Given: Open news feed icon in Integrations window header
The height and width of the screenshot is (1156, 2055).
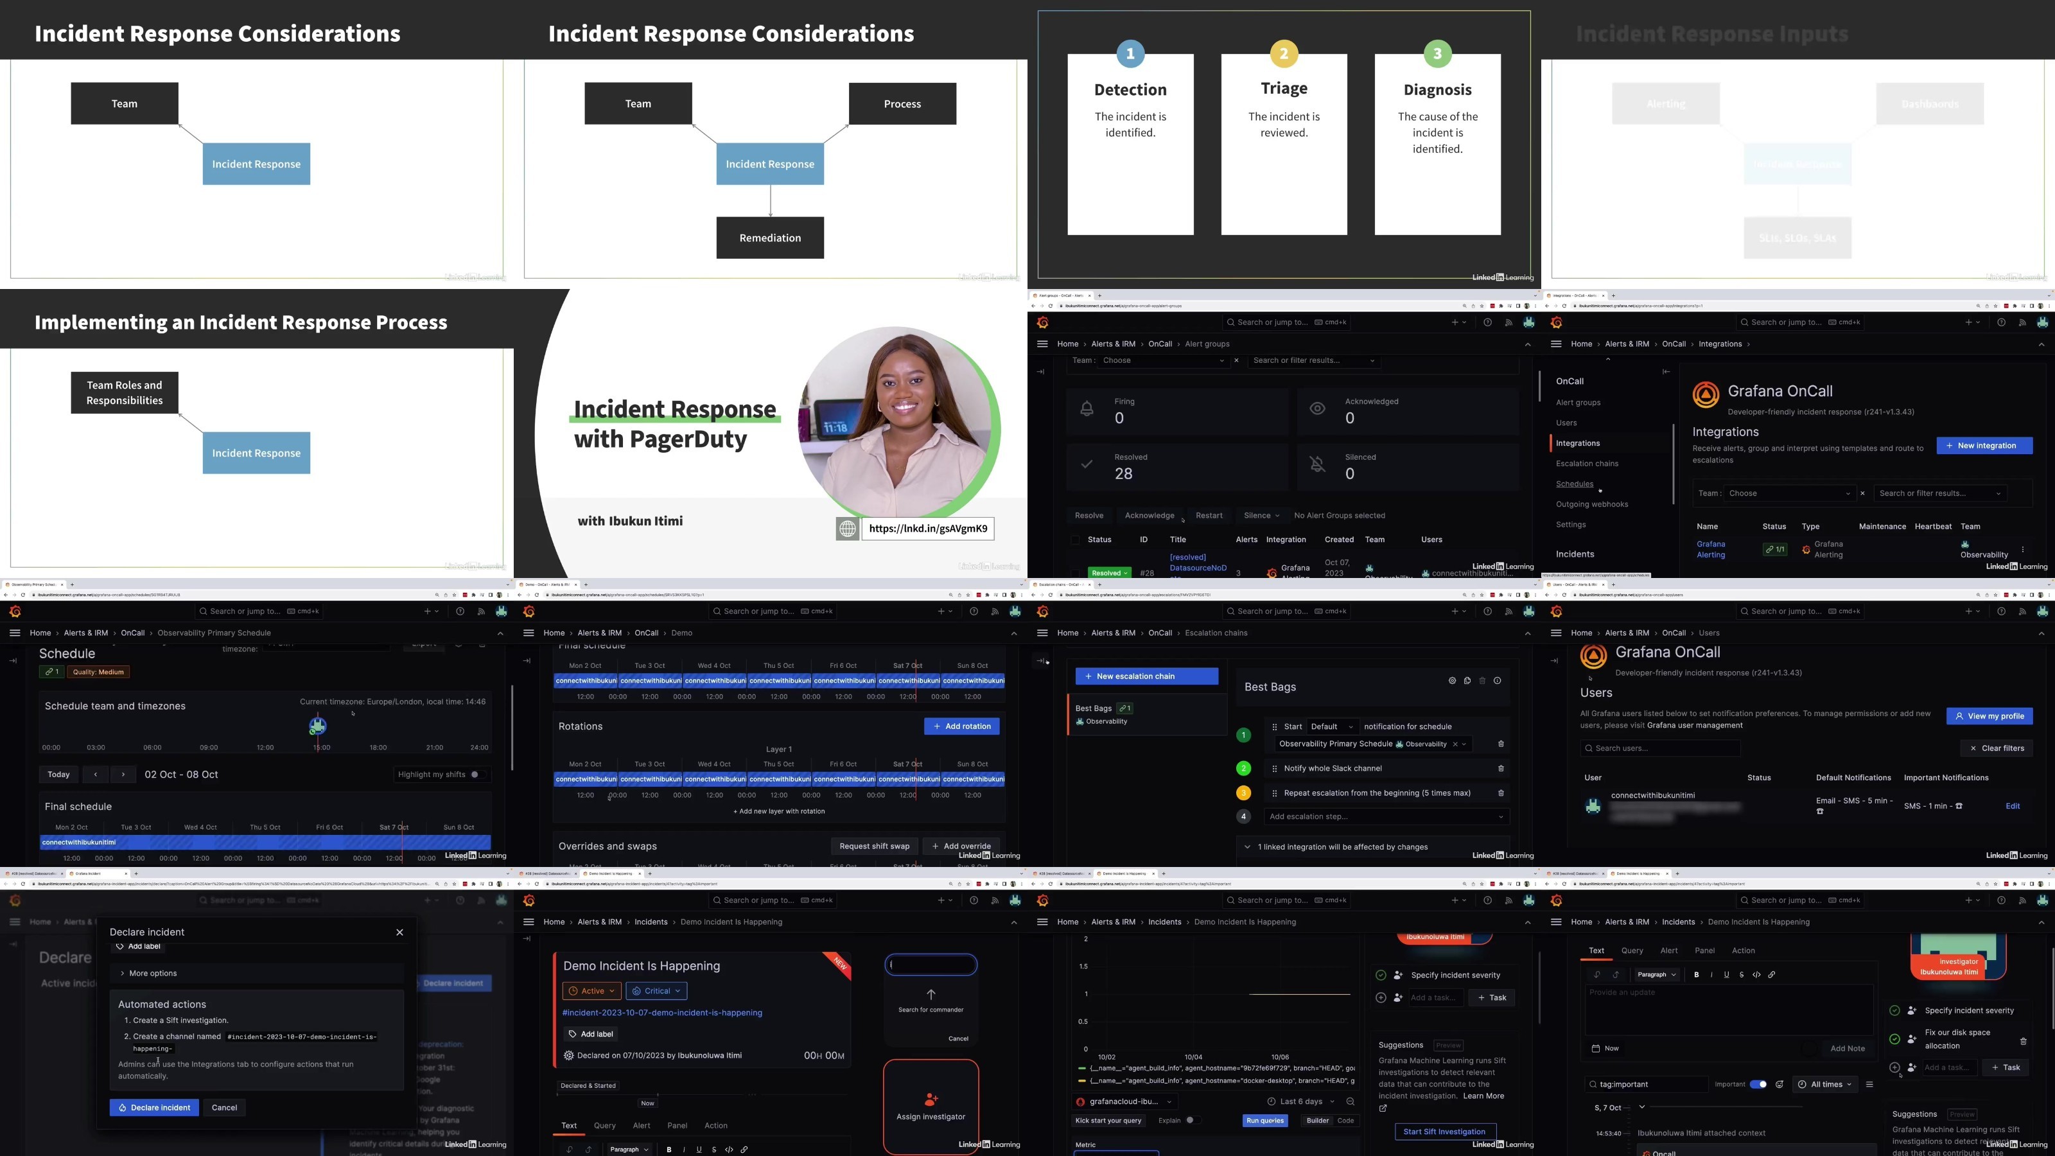Looking at the screenshot, I should point(2022,322).
